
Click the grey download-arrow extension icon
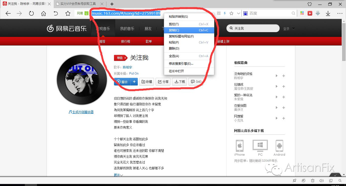pos(318,13)
